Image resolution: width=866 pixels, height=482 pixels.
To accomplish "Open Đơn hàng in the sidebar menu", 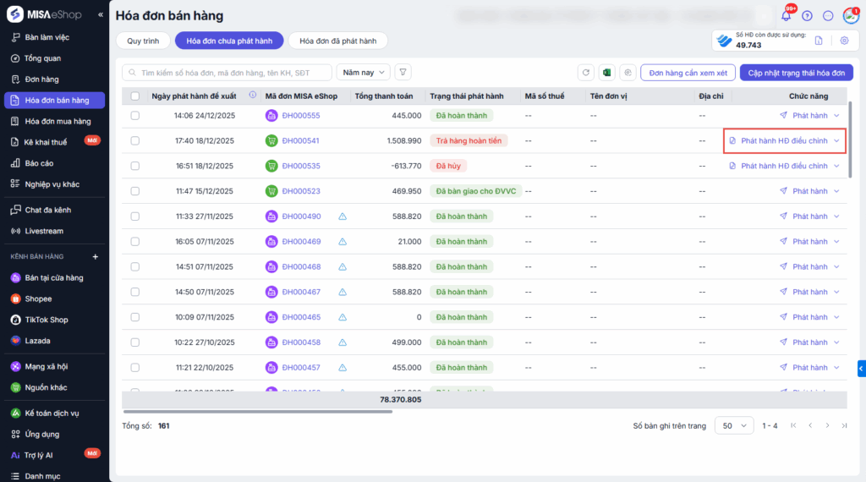I will (41, 79).
